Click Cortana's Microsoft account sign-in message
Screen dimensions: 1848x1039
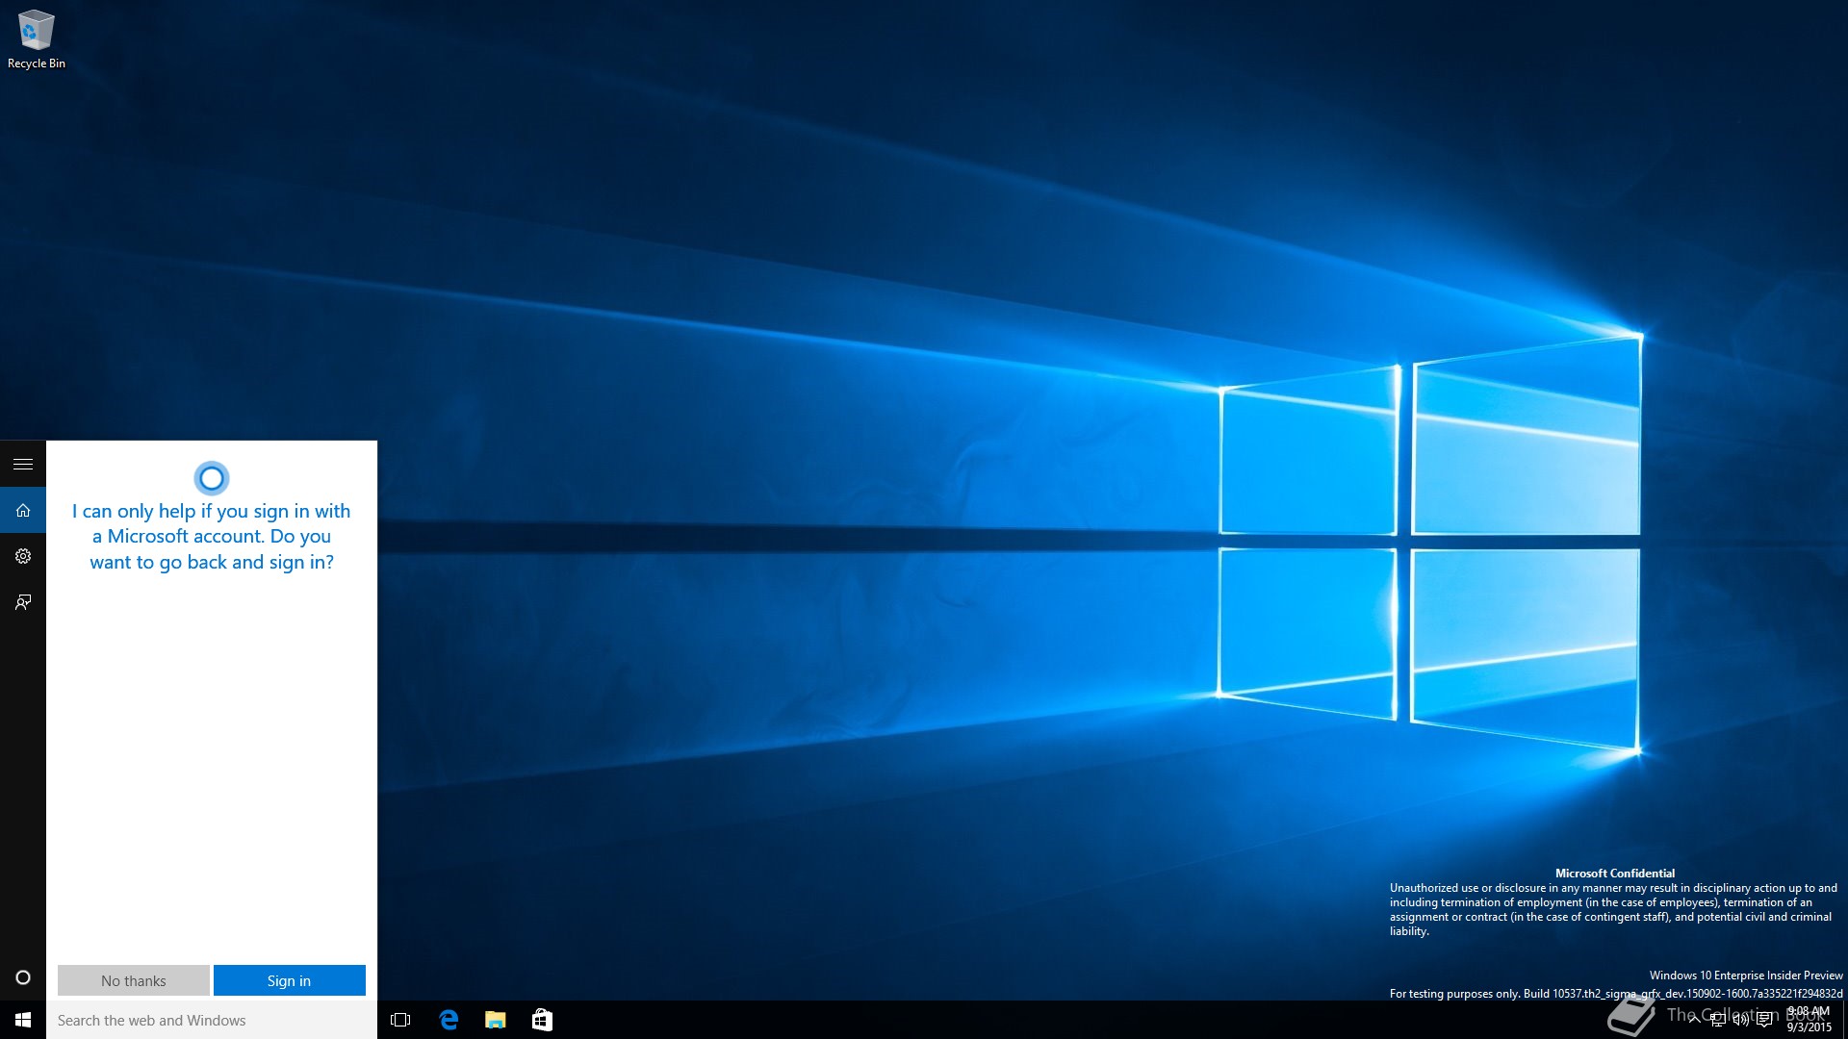click(212, 537)
